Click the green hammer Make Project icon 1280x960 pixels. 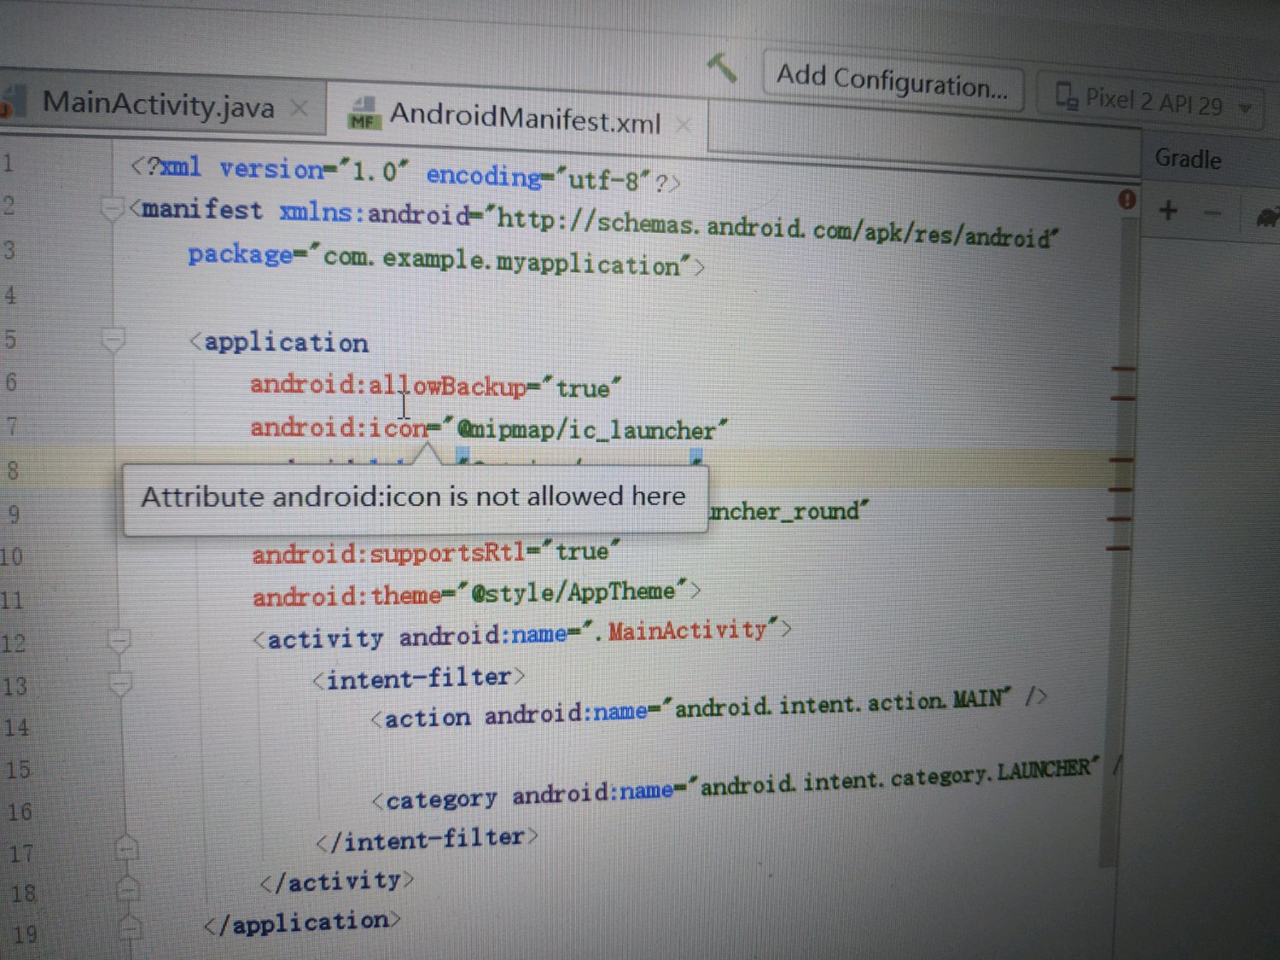coord(722,67)
